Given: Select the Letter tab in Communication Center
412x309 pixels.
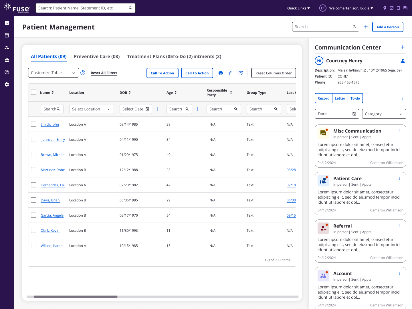Looking at the screenshot, I should pyautogui.click(x=340, y=98).
